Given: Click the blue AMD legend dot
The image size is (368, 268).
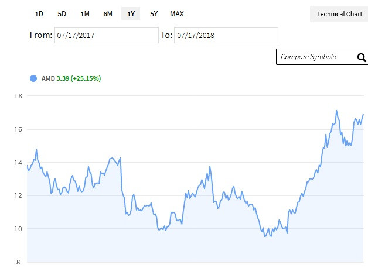Looking at the screenshot, I should point(33,78).
